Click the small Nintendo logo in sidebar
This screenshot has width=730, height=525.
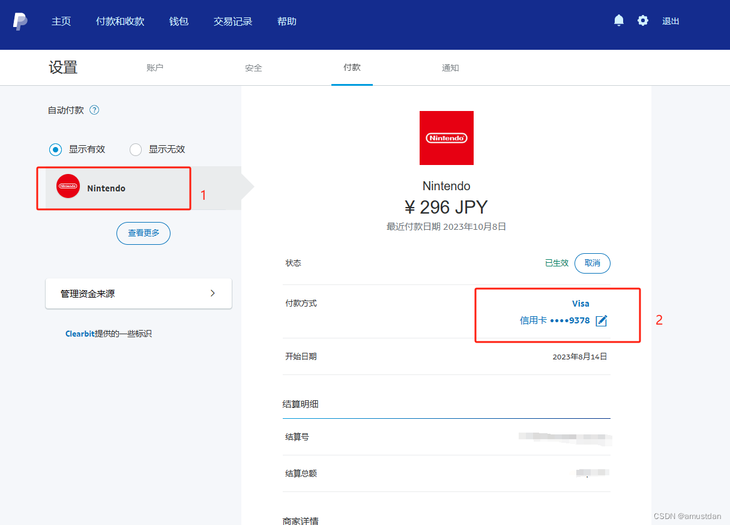click(x=68, y=186)
